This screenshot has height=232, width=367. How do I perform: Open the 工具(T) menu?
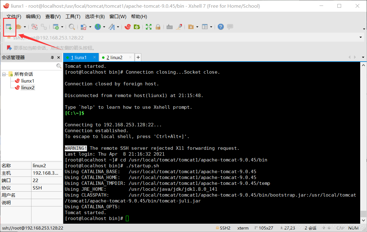[73, 17]
